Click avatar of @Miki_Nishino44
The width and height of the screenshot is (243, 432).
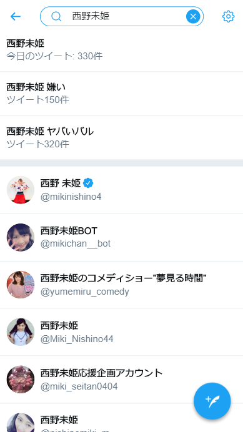click(x=21, y=332)
